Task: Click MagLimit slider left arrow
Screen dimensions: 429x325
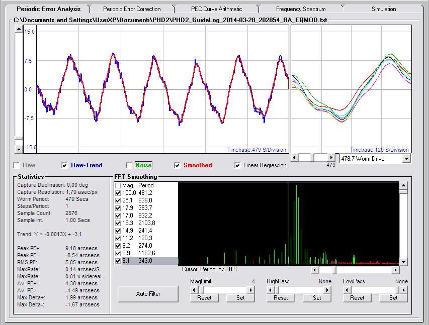Action: (x=194, y=290)
